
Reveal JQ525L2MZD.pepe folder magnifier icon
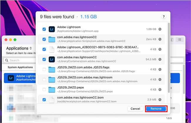(x=160, y=89)
